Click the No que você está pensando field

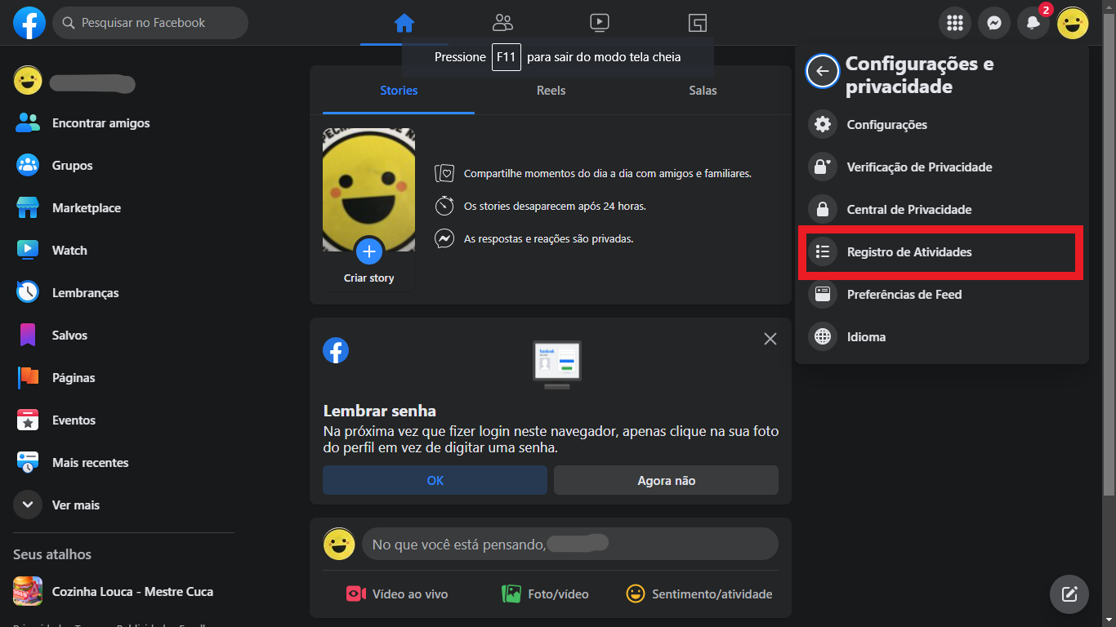tap(570, 544)
